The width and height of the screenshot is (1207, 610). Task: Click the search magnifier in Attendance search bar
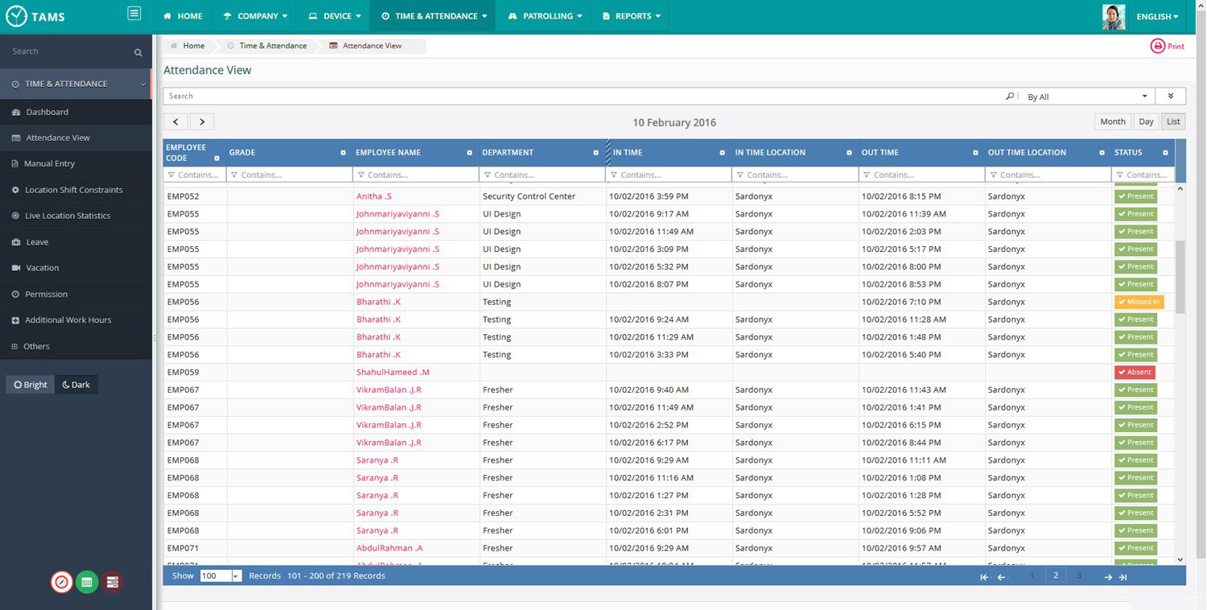1010,96
